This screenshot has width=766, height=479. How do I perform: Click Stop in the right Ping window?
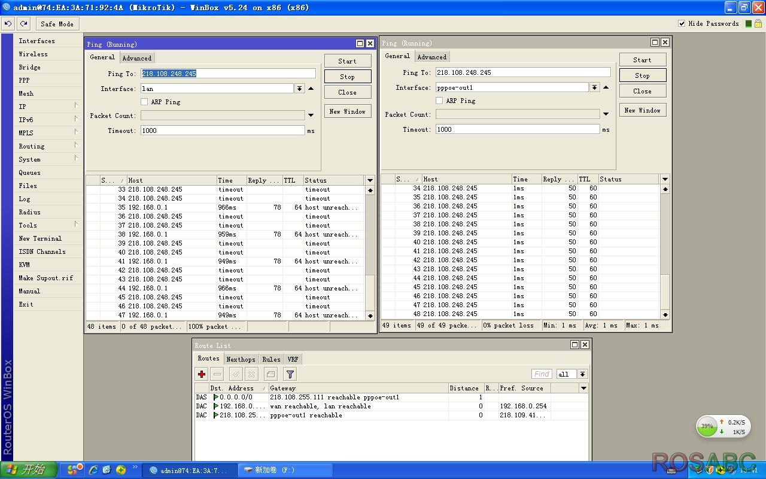point(643,75)
